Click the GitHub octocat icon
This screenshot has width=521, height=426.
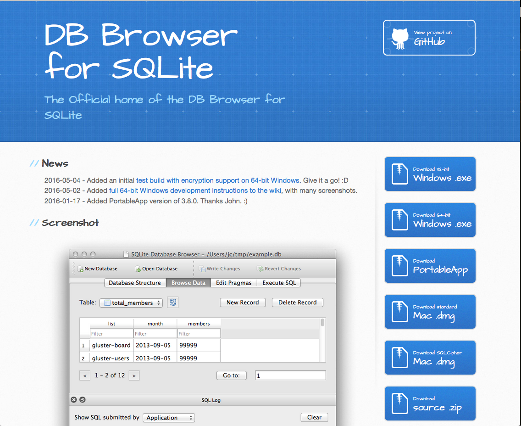pyautogui.click(x=399, y=38)
